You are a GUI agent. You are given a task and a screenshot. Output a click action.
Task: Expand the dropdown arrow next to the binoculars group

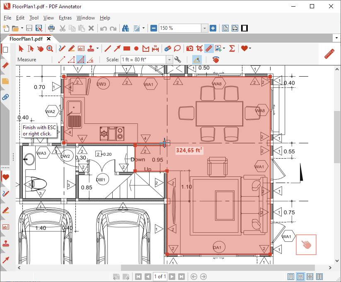point(143,28)
